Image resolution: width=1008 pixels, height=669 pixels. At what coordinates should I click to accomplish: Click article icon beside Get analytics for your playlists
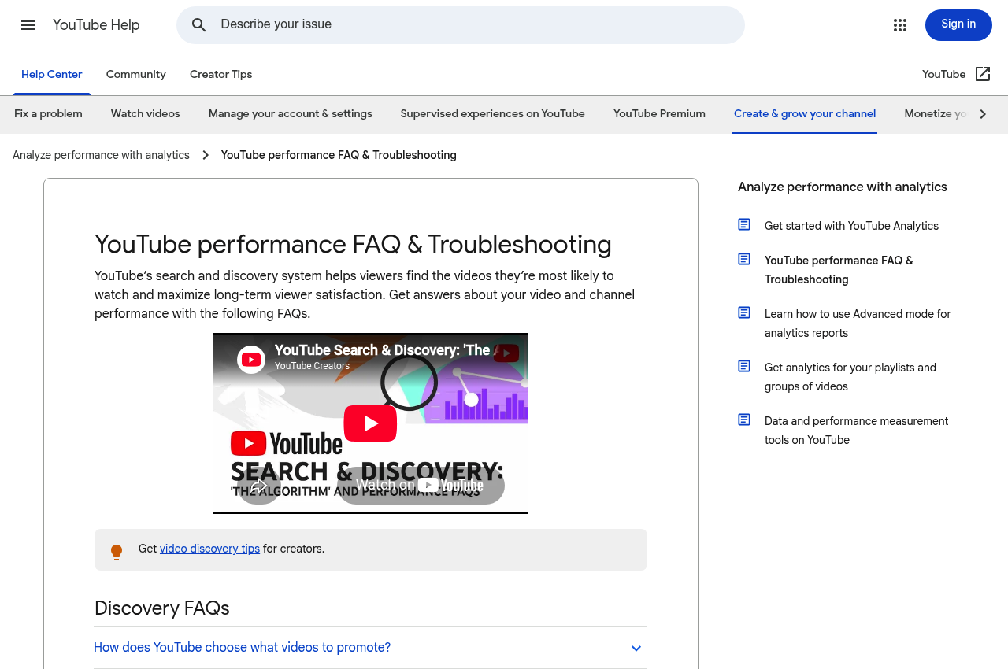744,366
